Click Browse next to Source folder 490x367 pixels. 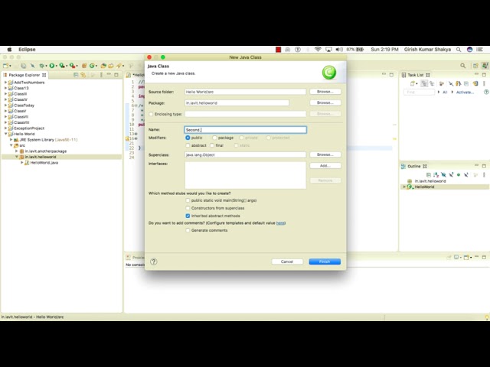325,92
